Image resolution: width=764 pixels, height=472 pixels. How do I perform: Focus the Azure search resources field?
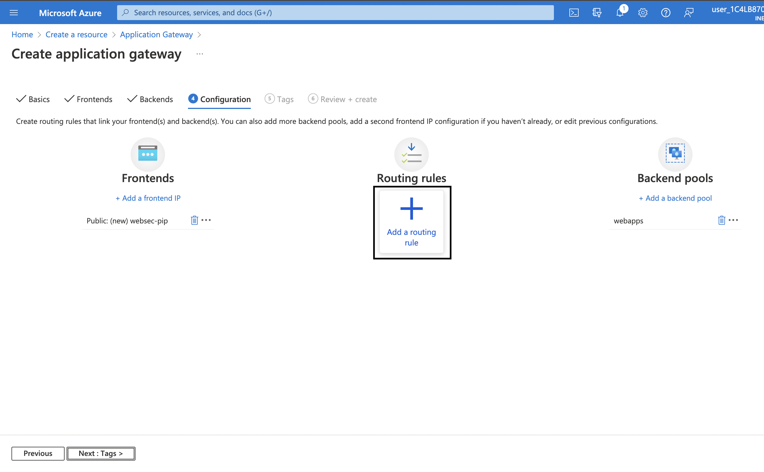point(336,13)
